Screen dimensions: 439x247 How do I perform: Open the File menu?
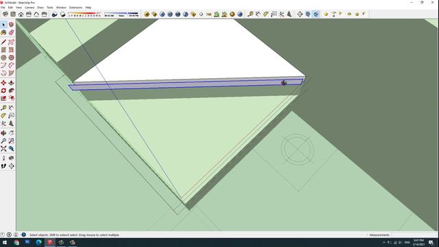[x=3, y=8]
